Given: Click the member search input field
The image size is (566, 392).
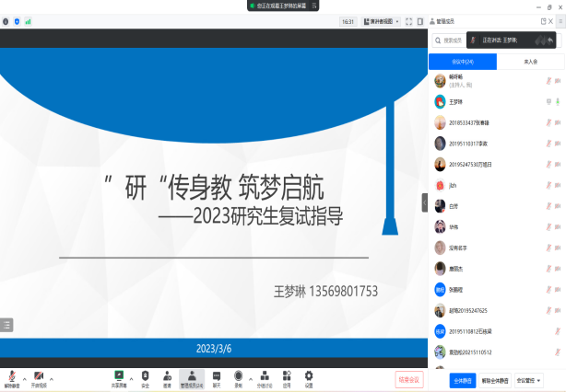Looking at the screenshot, I should click(452, 40).
